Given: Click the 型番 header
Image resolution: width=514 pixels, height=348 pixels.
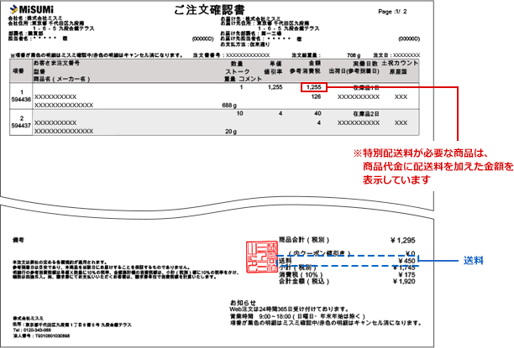Looking at the screenshot, I should point(39,71).
